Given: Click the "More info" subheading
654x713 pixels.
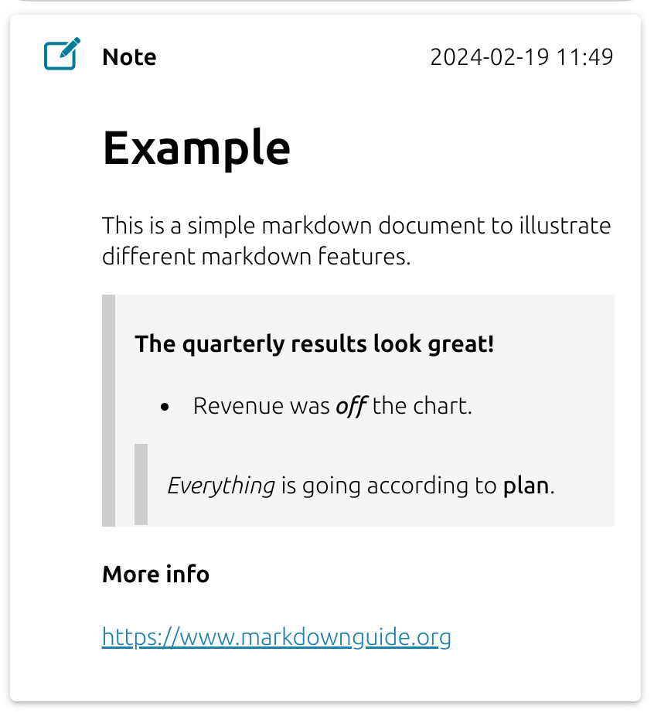Looking at the screenshot, I should click(155, 575).
